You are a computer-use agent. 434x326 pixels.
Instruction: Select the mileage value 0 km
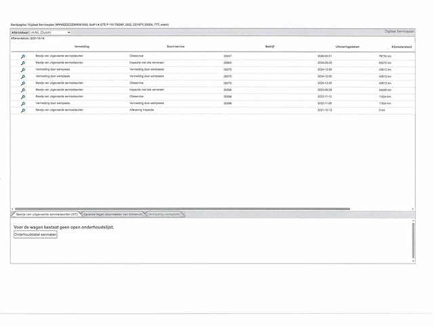pyautogui.click(x=382, y=110)
